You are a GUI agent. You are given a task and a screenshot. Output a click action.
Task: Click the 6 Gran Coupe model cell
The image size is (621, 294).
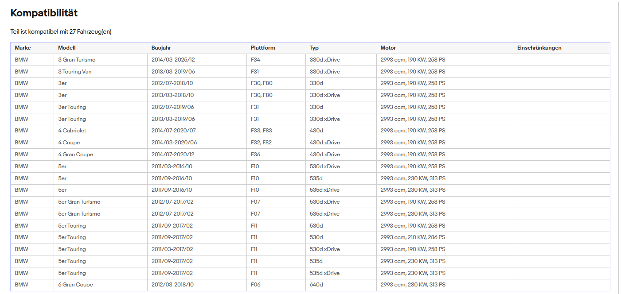(101, 285)
